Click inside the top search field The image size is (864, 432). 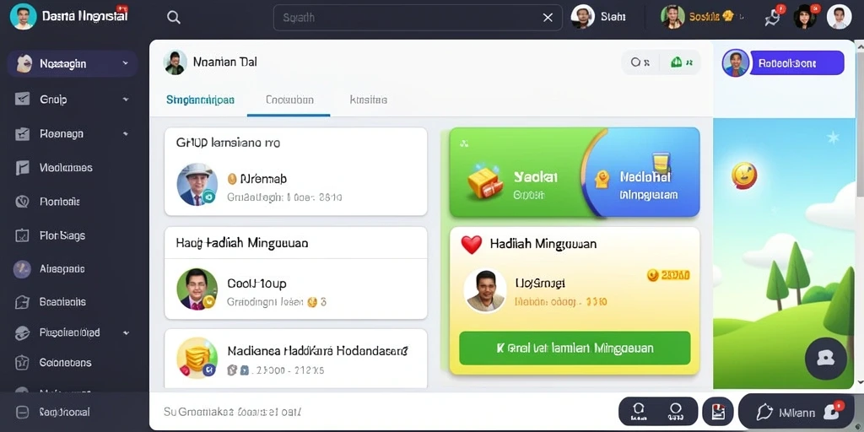418,18
